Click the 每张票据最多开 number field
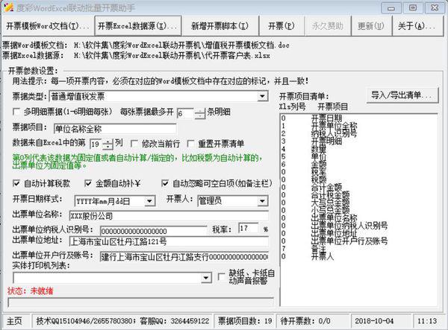This screenshot has height=330, width=448. tap(186, 113)
